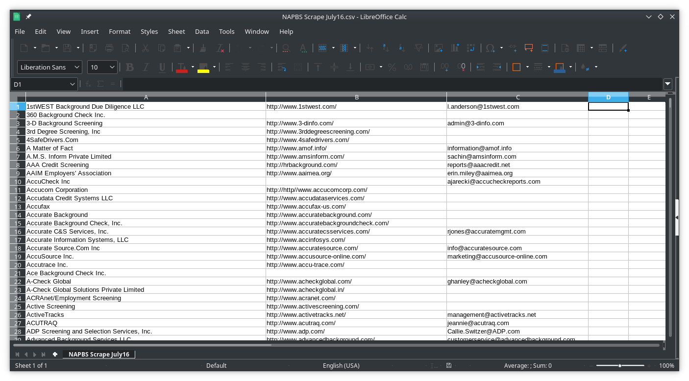Viewport: 689px width, 381px height.
Task: Toggle Print Preview
Action: click(x=126, y=48)
